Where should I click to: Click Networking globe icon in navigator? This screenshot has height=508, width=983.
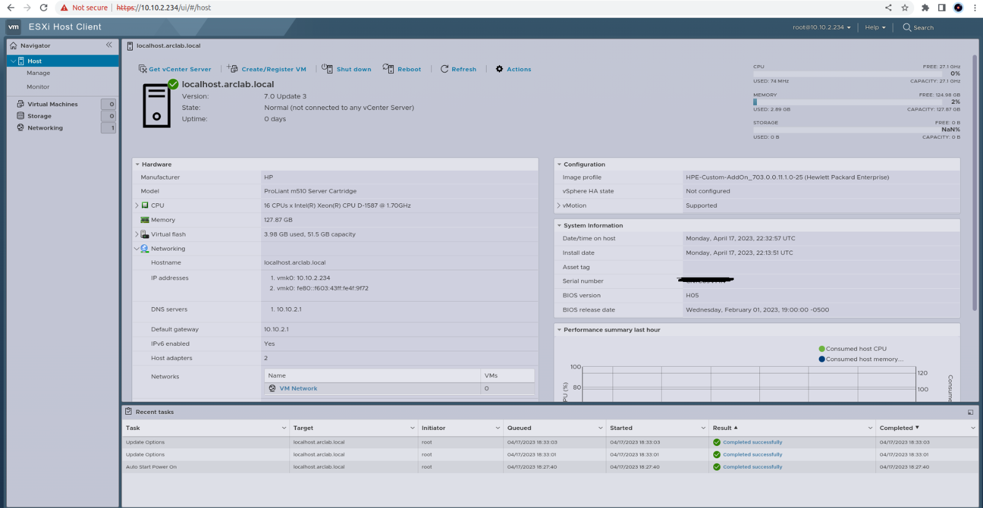coord(20,128)
